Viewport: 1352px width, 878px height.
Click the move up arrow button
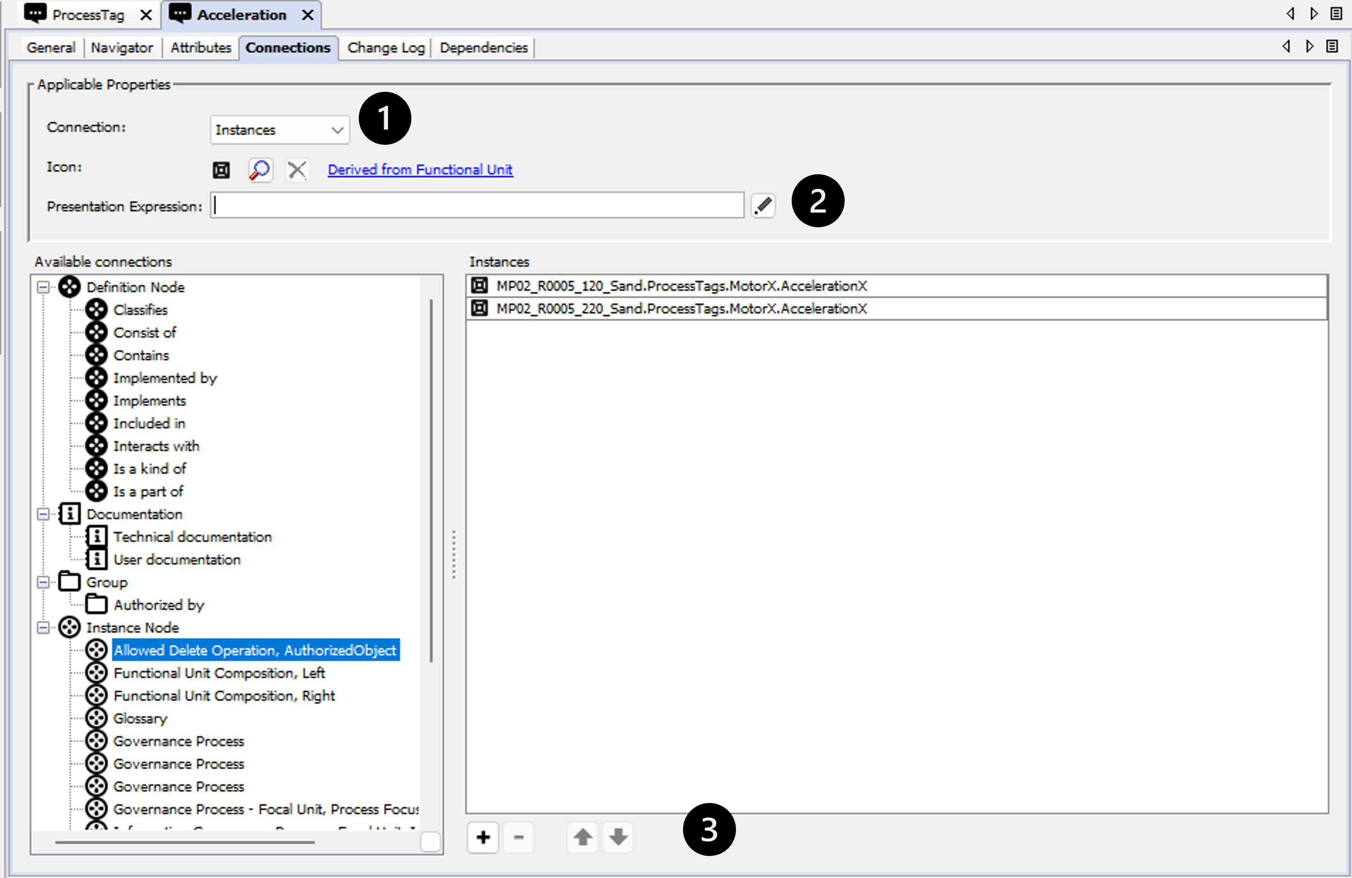tap(582, 837)
